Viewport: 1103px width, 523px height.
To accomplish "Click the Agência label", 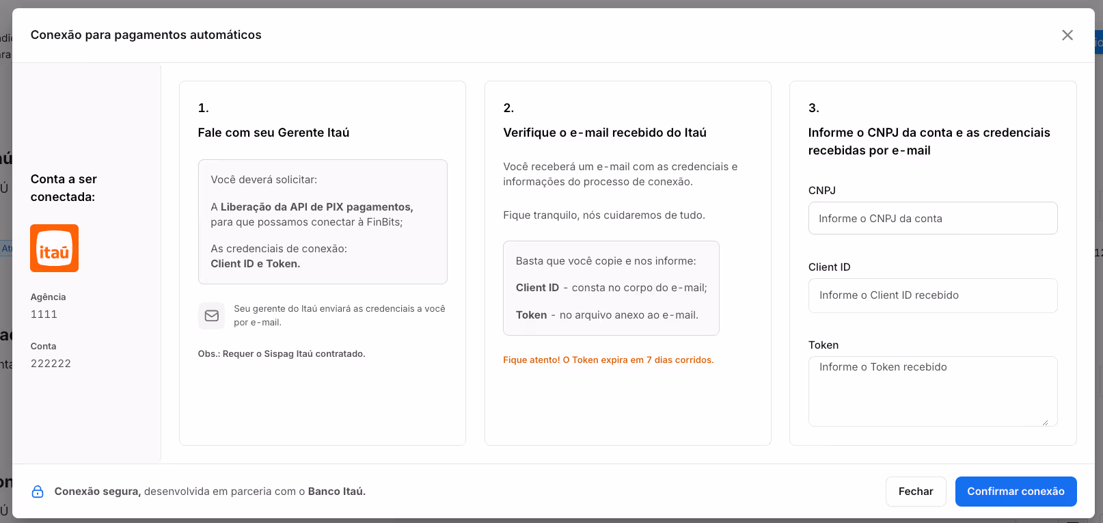I will coord(49,297).
